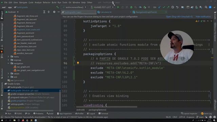Viewport: 217px width, 122px height.
Task: Expand the mipmap folder in tree
Action: pos(8,60)
